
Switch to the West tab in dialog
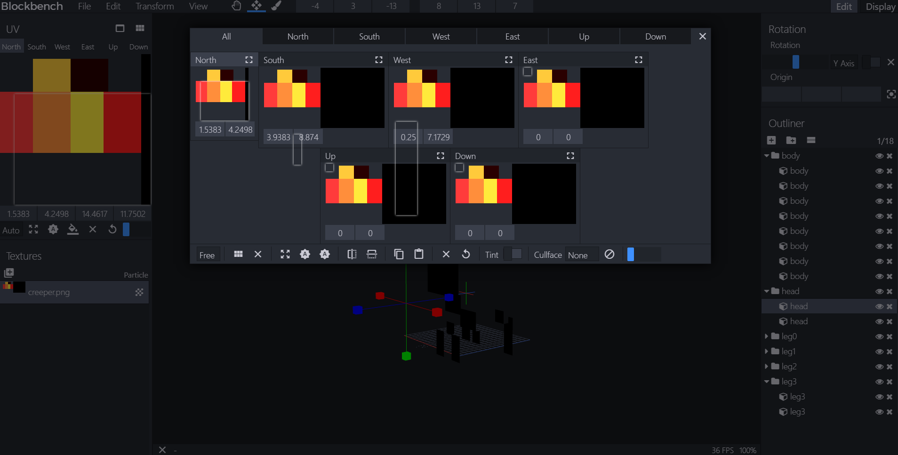[441, 37]
